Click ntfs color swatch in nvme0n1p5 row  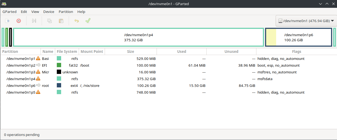(59, 92)
